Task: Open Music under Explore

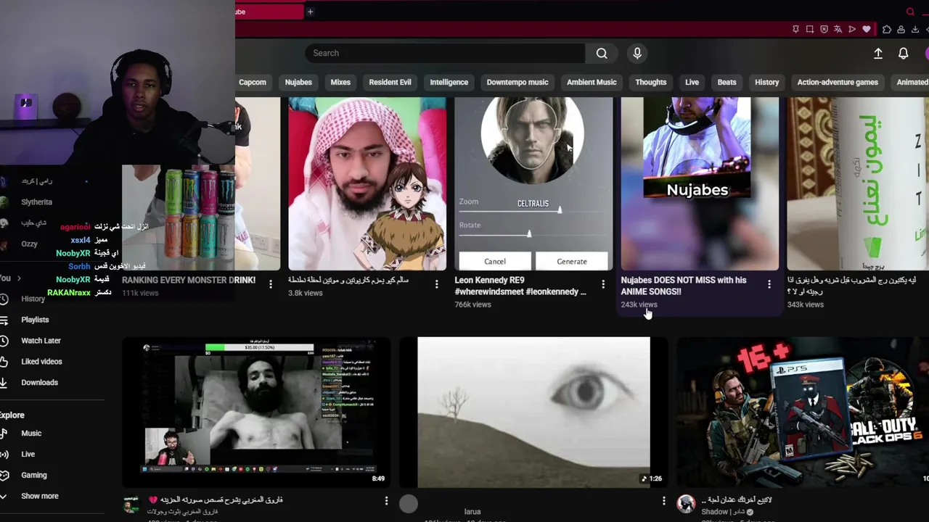Action: tap(31, 434)
